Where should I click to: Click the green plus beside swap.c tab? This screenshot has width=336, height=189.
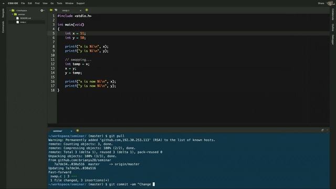(87, 10)
